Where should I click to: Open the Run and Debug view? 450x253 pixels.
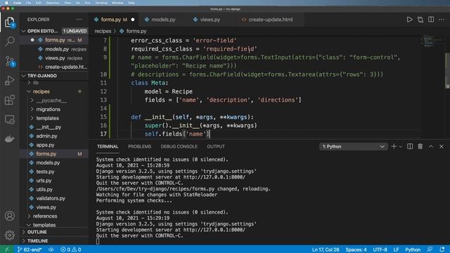(x=9, y=80)
